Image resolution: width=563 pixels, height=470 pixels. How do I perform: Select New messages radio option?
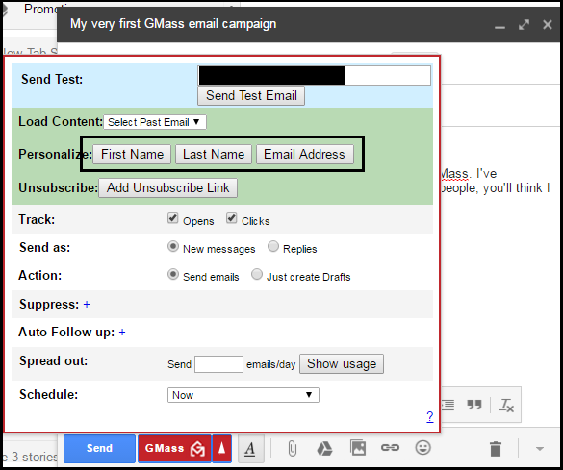pos(173,247)
